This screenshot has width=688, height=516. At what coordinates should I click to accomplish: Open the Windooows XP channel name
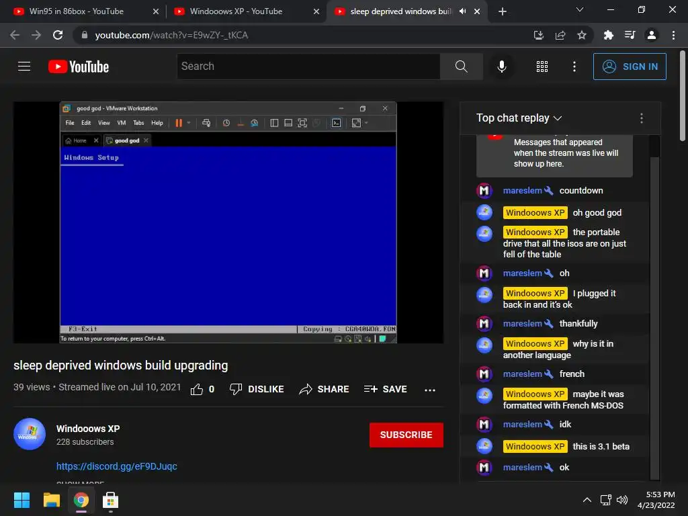88,429
